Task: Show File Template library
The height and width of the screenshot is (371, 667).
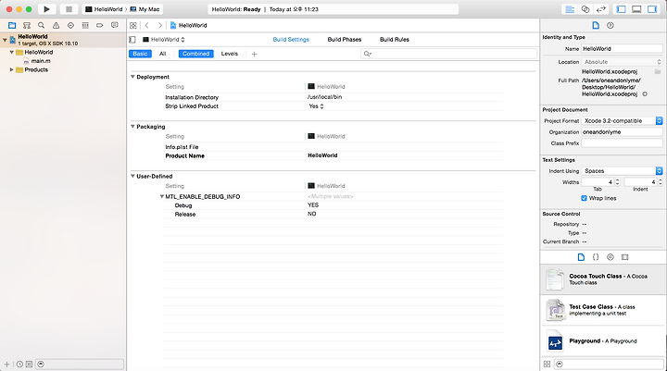Action: tap(581, 257)
